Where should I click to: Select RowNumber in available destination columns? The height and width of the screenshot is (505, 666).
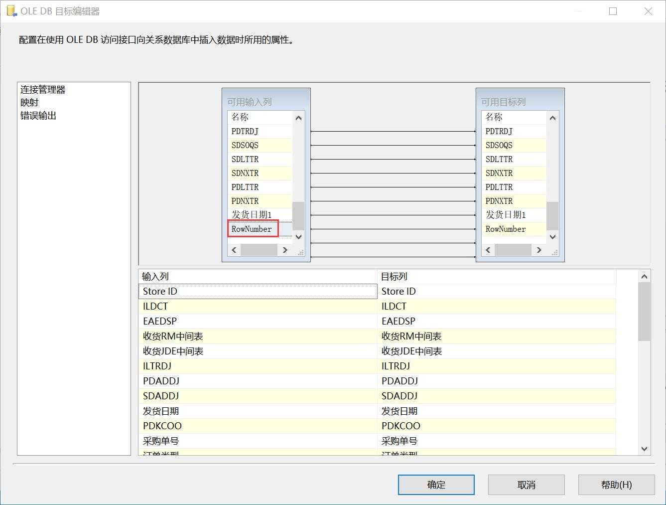[x=514, y=229]
